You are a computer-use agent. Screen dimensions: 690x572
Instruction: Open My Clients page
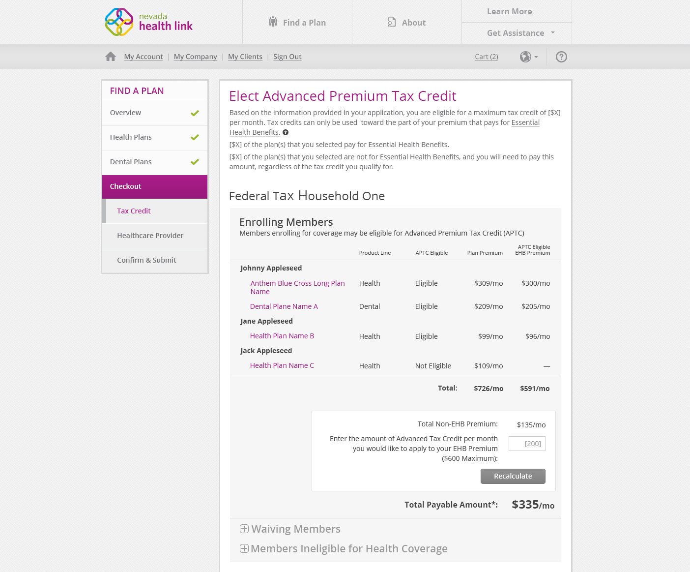245,57
